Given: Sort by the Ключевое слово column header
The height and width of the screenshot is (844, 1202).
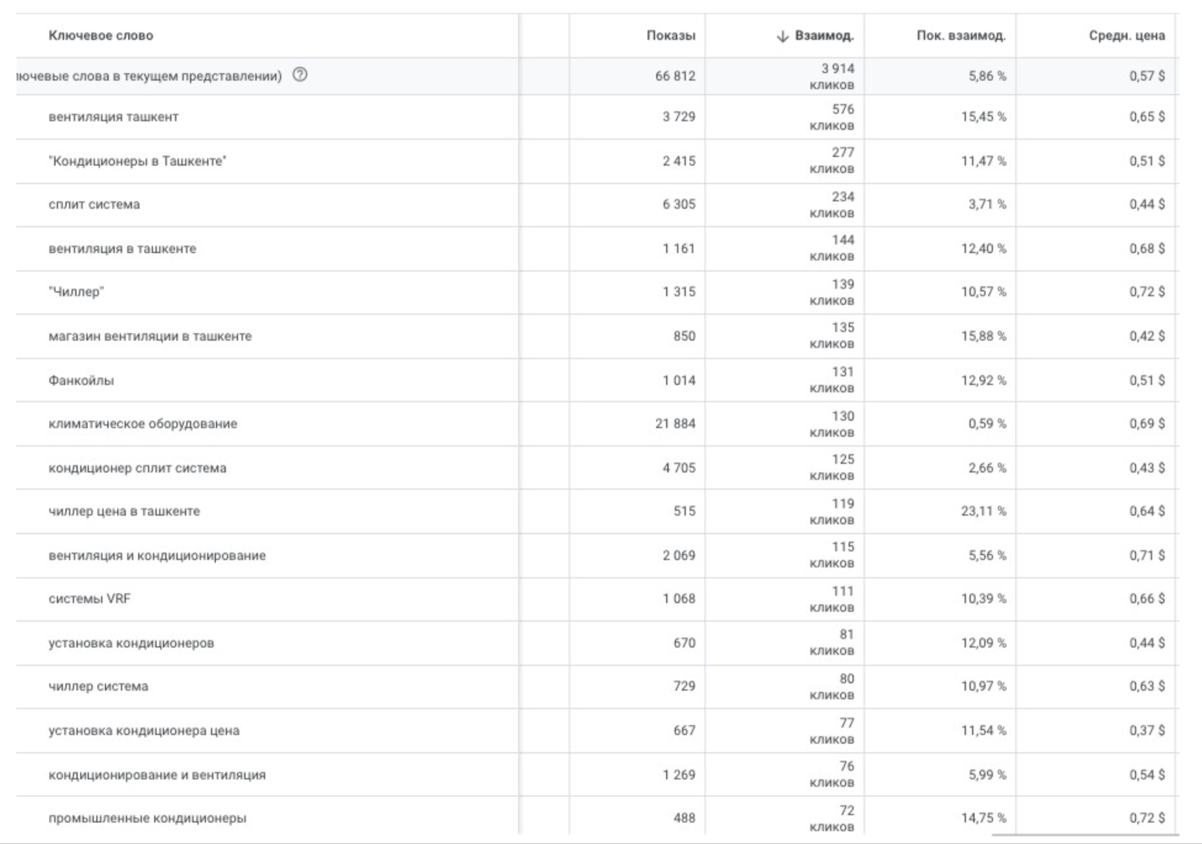Looking at the screenshot, I should point(101,35).
